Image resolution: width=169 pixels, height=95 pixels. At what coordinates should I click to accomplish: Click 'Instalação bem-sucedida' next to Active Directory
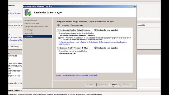[108, 30]
